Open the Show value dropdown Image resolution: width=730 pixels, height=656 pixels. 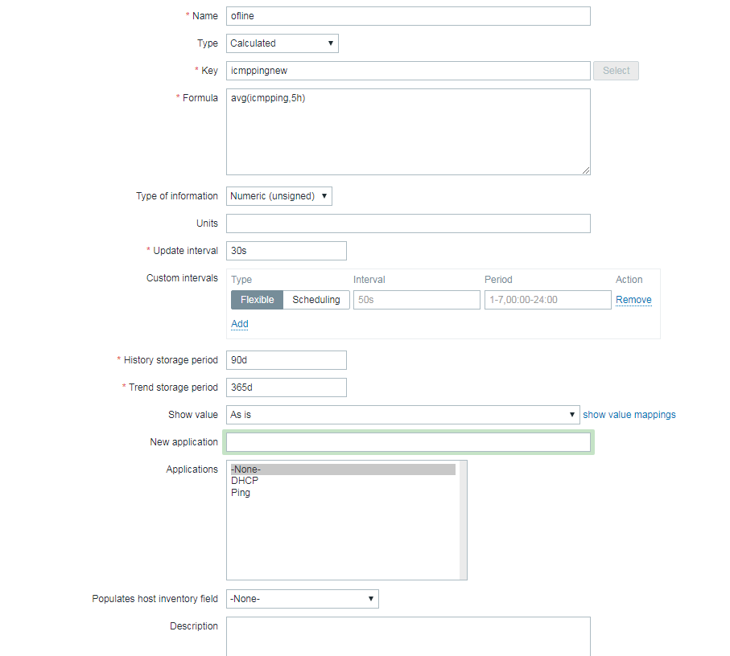tap(402, 415)
